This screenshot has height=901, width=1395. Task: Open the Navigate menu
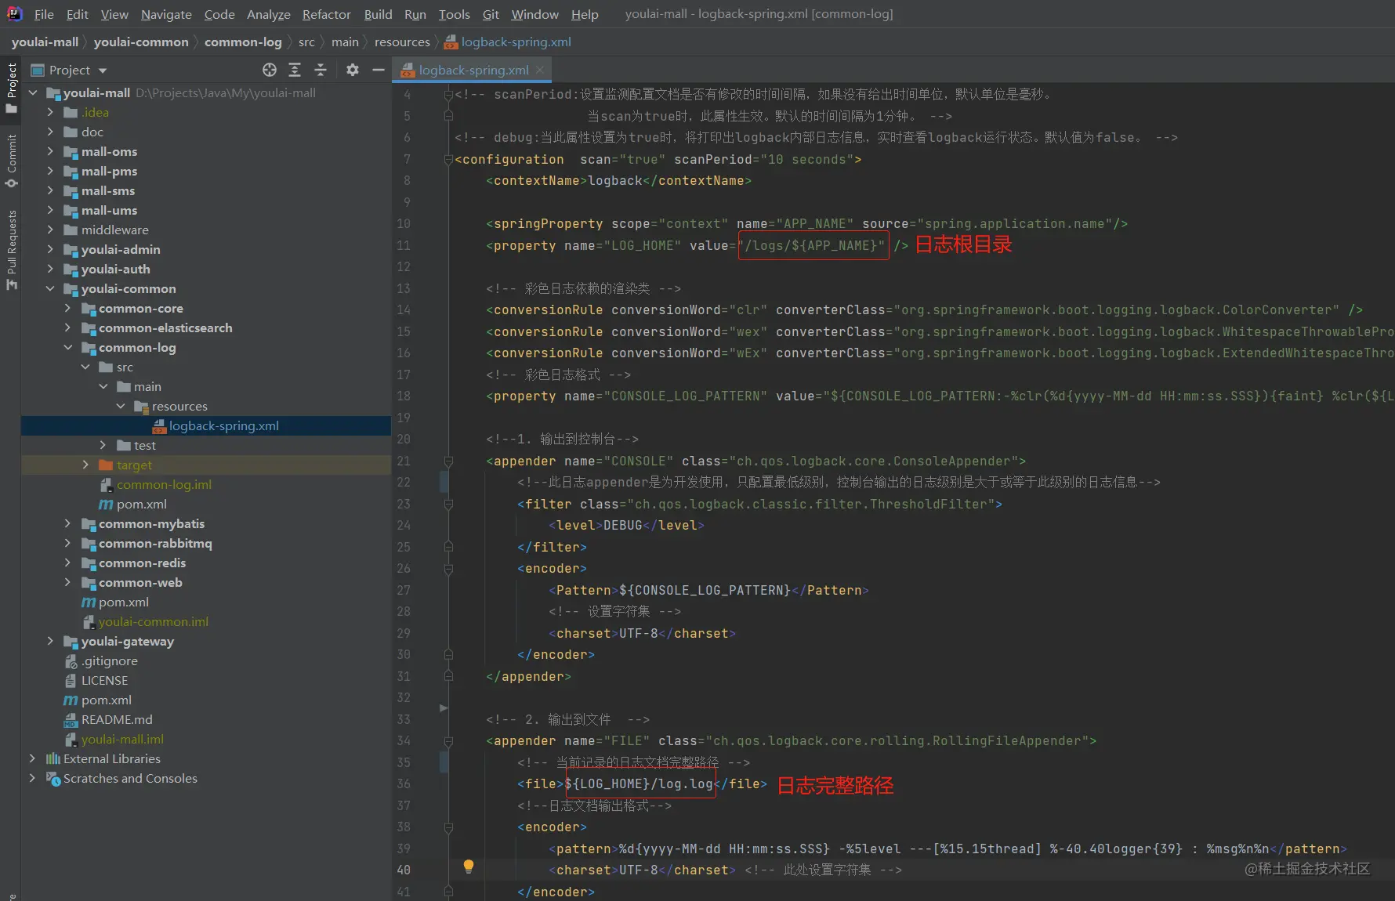166,14
